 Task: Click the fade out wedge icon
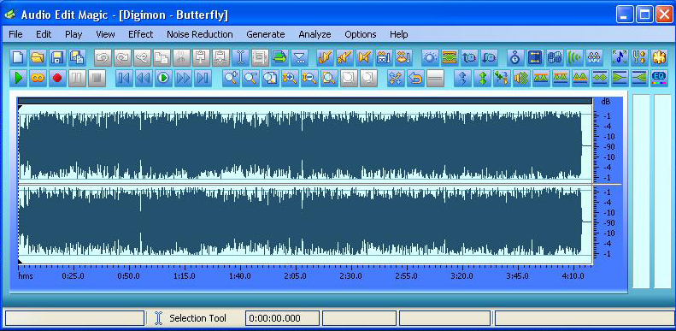(620, 78)
